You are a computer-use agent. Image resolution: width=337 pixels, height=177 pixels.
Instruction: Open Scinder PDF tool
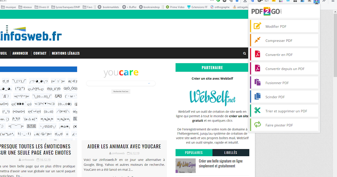click(284, 97)
